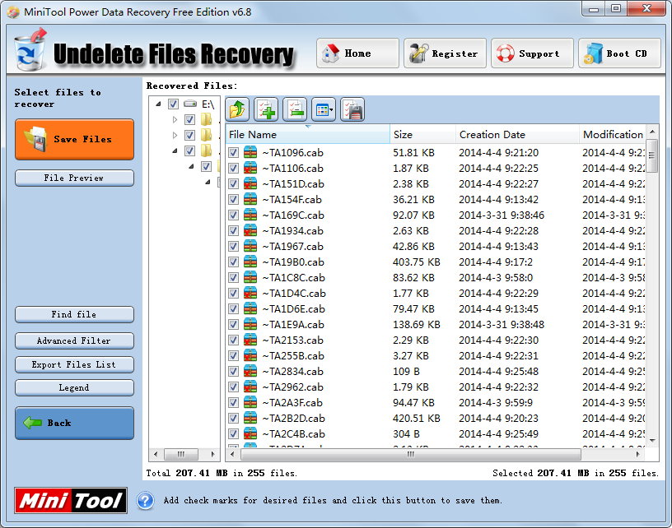Viewport: 672px width, 528px height.
Task: Click the recycle bin Undelete icon
Action: 30,50
